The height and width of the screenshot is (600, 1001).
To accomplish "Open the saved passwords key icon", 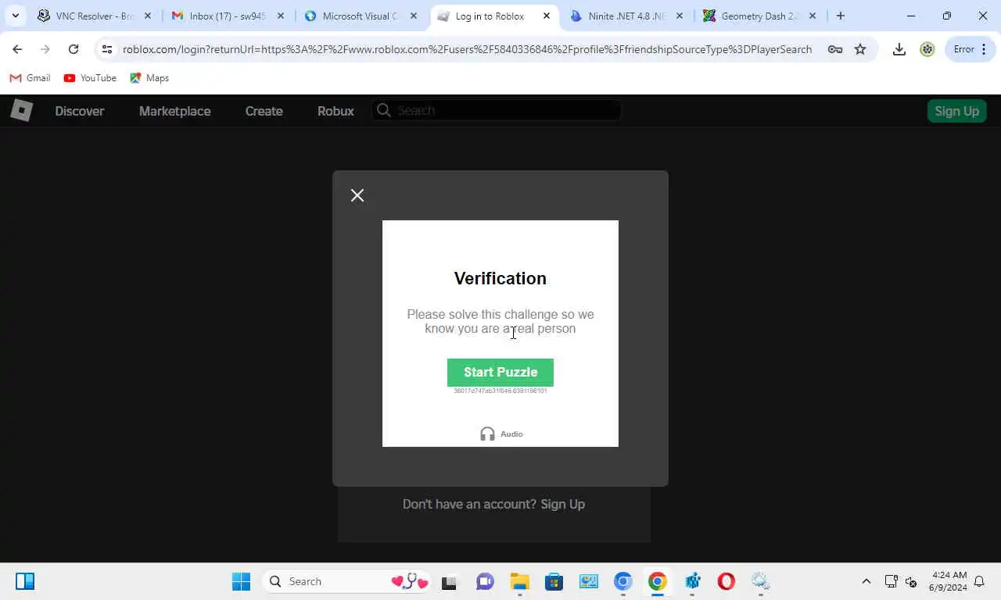I will [835, 49].
